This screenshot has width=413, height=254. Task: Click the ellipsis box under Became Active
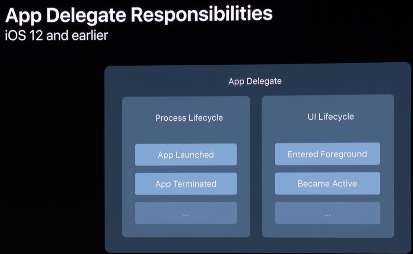click(328, 213)
